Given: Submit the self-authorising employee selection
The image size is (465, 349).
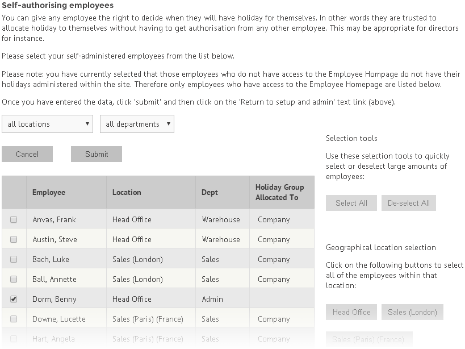Looking at the screenshot, I should [97, 154].
